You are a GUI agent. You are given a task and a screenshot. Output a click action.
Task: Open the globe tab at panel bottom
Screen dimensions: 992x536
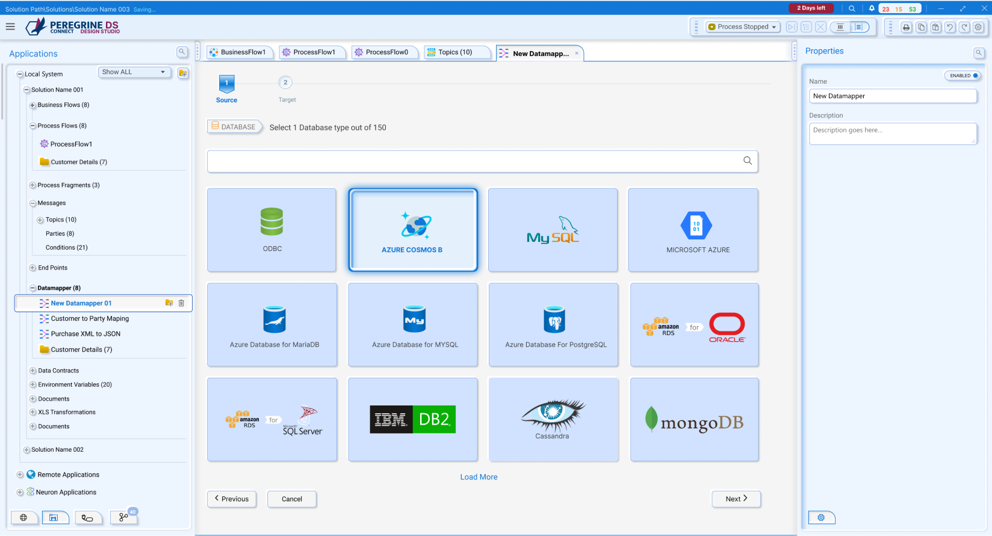[x=24, y=517]
